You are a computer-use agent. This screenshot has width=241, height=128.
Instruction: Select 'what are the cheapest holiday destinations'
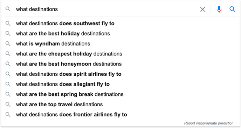[69, 54]
